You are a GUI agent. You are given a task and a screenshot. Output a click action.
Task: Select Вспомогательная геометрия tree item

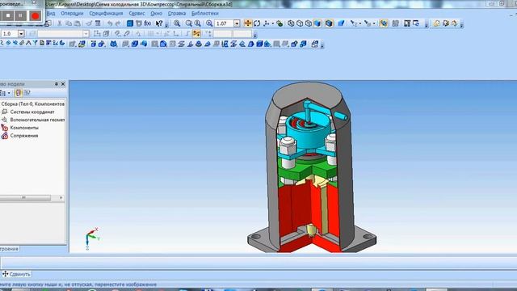pyautogui.click(x=37, y=120)
